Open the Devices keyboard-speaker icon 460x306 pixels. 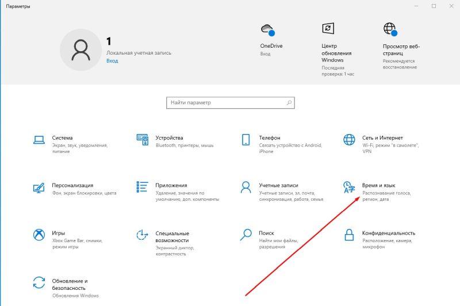(x=143, y=140)
